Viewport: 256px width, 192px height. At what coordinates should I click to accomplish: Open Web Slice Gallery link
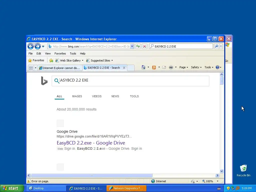coord(68,60)
